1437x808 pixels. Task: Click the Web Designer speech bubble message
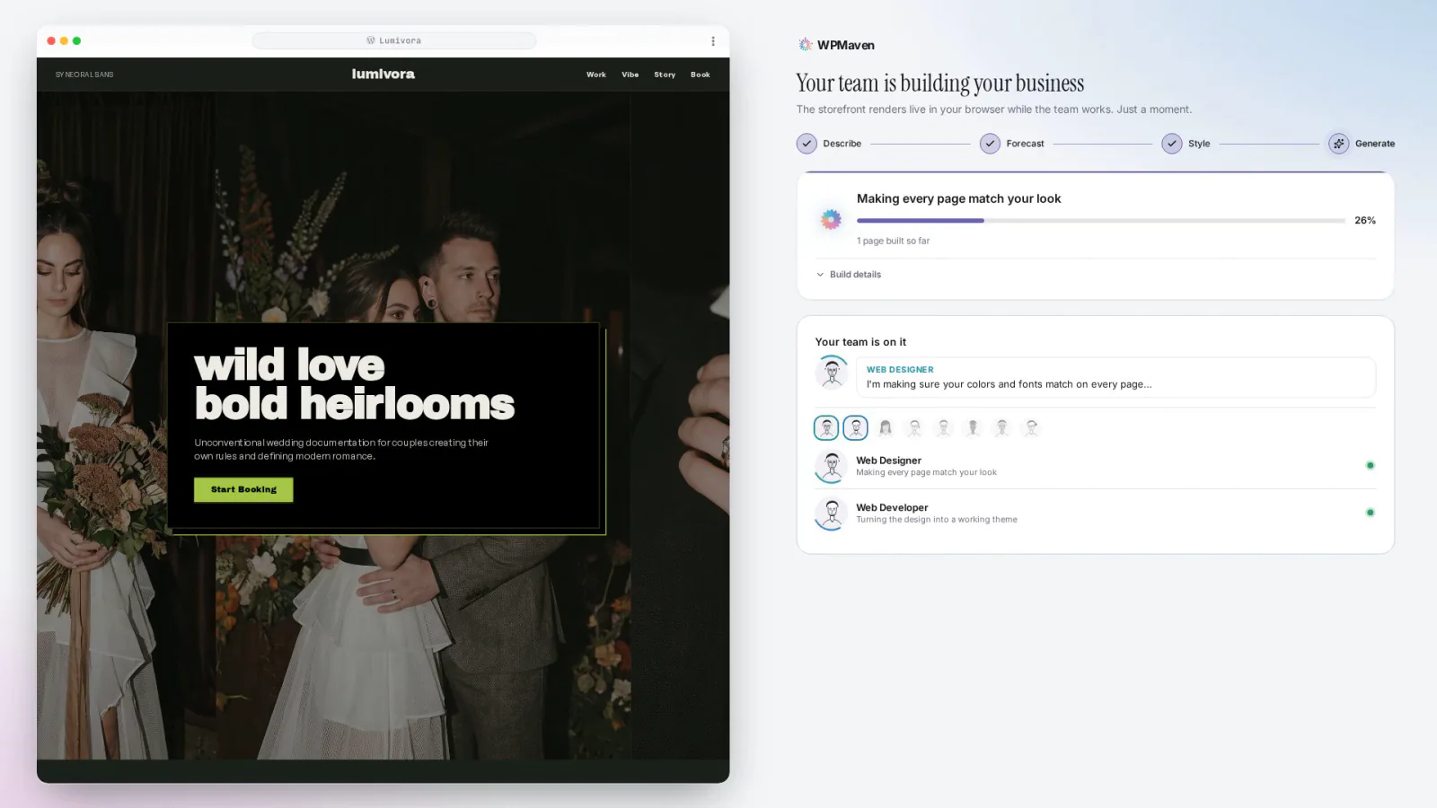[1115, 377]
